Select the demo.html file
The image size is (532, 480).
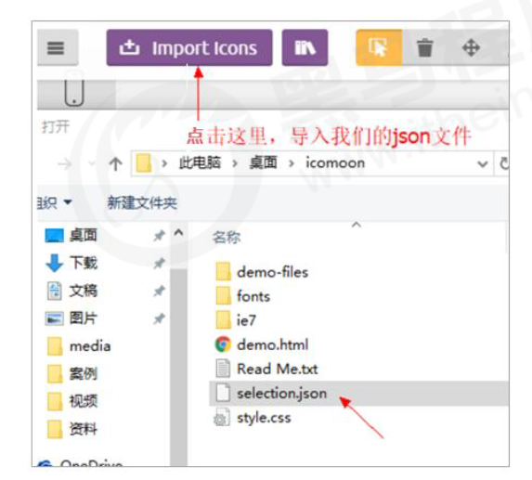pos(272,344)
